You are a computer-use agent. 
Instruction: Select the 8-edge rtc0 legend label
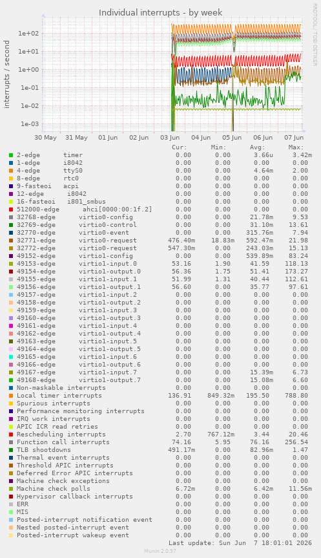click(48, 178)
